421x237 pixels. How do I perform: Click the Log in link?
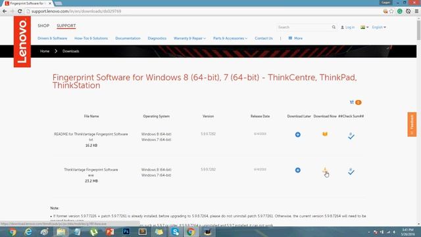point(348,27)
